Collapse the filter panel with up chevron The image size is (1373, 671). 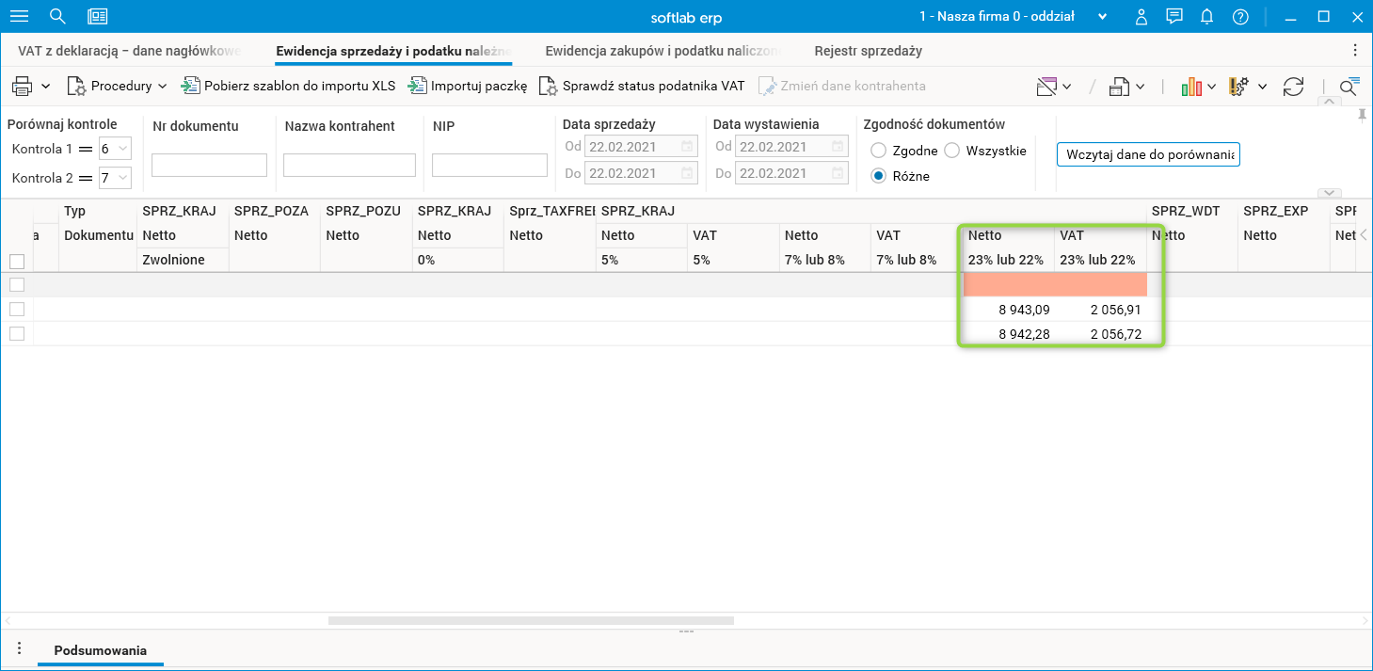1330,101
